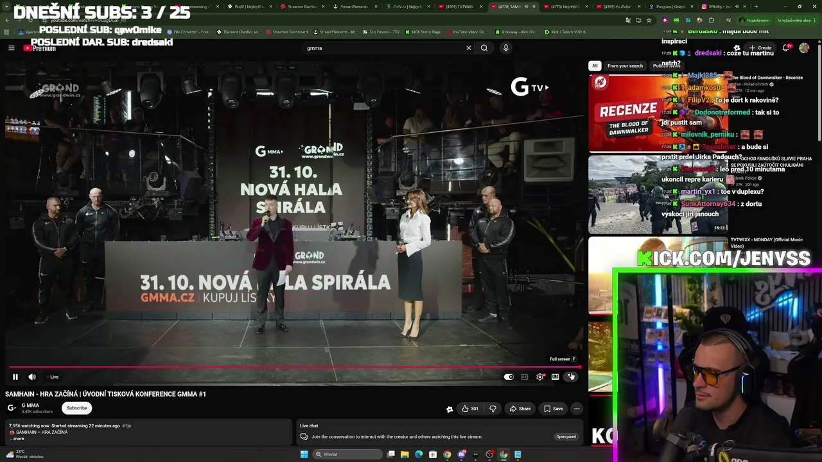Image resolution: width=822 pixels, height=462 pixels.
Task: Click the Windows taskbar search box
Action: (x=347, y=454)
